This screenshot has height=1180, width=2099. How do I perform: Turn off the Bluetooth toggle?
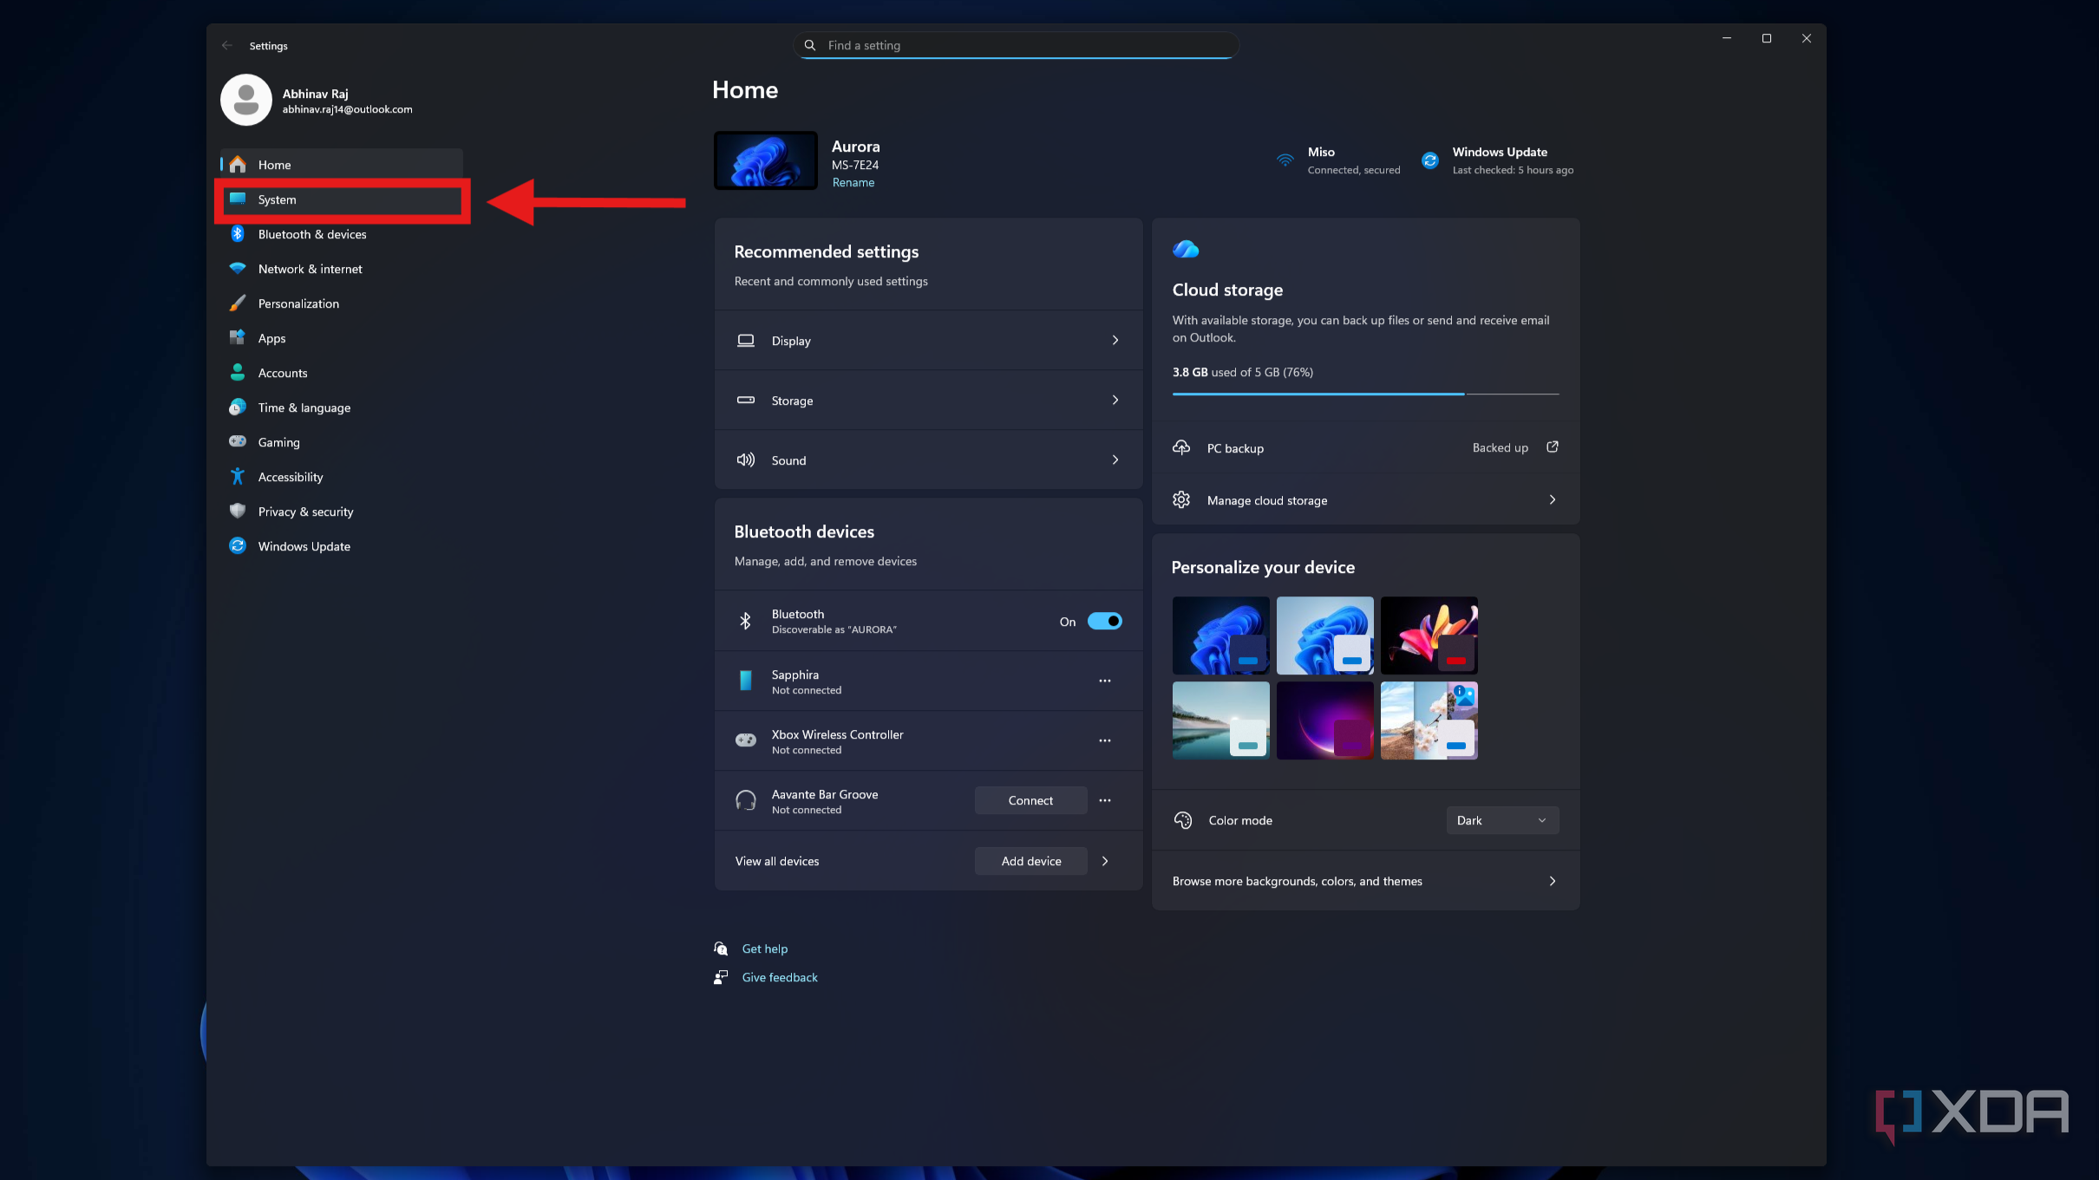(1104, 621)
